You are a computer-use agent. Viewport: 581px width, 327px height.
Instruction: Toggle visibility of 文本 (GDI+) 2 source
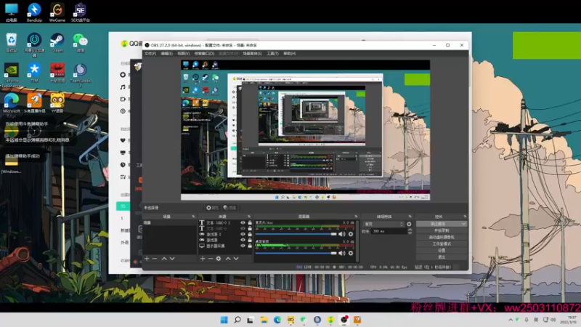[x=243, y=223]
